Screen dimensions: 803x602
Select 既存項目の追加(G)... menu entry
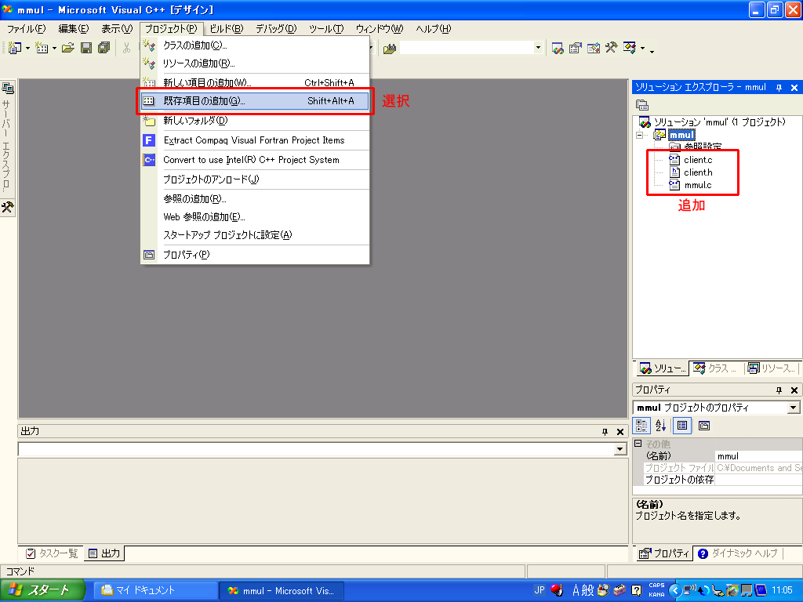click(255, 101)
